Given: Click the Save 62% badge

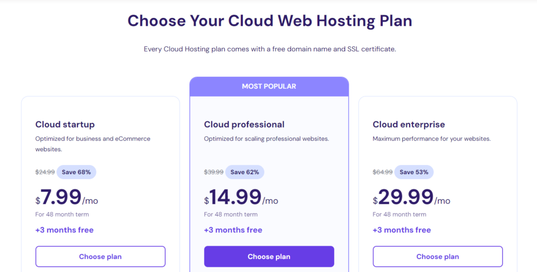Looking at the screenshot, I should pyautogui.click(x=245, y=172).
